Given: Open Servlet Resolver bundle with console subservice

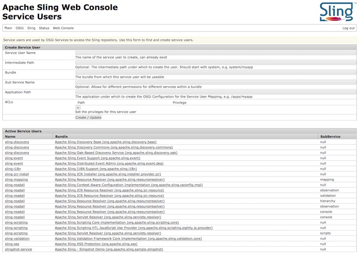Looking at the screenshot, I should (x=108, y=217).
